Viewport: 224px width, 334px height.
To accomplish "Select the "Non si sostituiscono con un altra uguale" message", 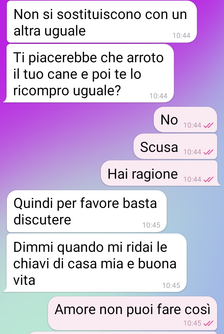I will point(102,22).
